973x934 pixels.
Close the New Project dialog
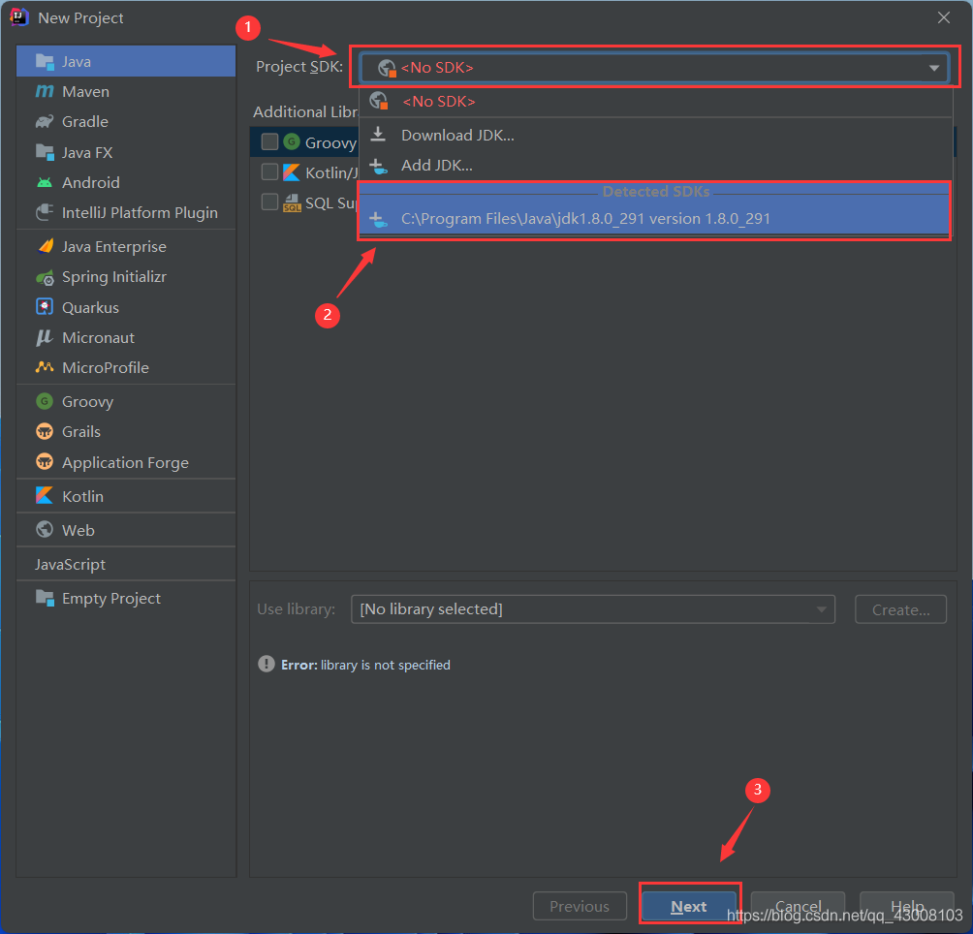(x=943, y=17)
